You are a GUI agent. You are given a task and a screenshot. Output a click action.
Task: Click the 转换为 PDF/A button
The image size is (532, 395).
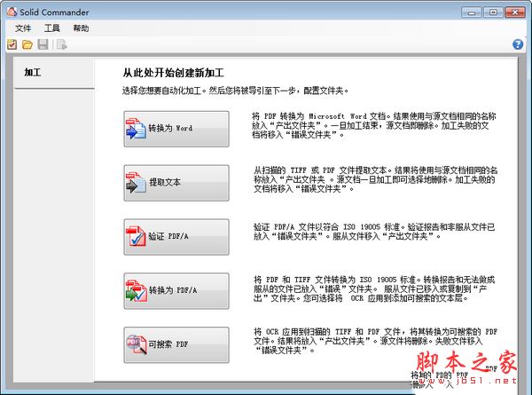click(176, 291)
